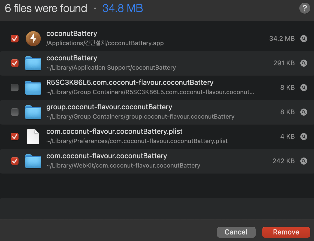The width and height of the screenshot is (314, 241).
Task: Check the R5SC3K86L5.com.coconut-flavour checkbox
Action: click(15, 88)
